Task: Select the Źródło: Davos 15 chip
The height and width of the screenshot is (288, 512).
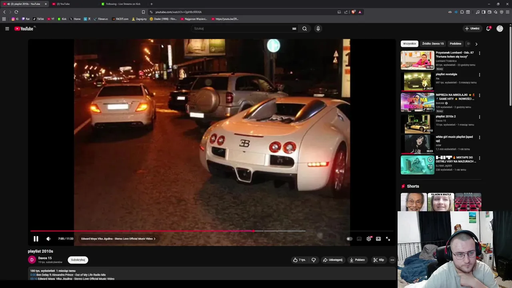Action: pos(433,44)
